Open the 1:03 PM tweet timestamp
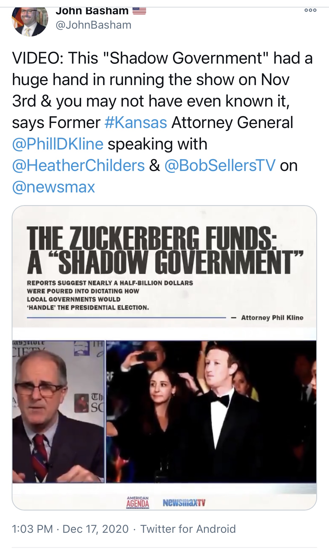The height and width of the screenshot is (550, 329). 32,529
